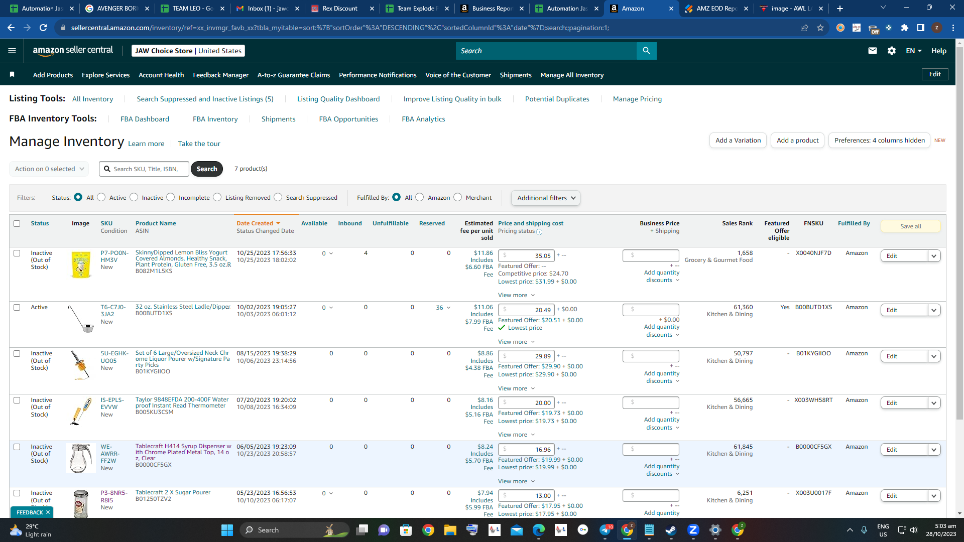Expand reserved quantity 36 details
964x542 pixels.
coord(443,308)
